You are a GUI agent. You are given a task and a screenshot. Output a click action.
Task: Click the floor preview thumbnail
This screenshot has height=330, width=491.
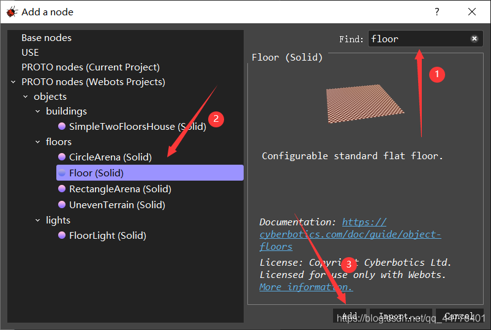point(365,103)
